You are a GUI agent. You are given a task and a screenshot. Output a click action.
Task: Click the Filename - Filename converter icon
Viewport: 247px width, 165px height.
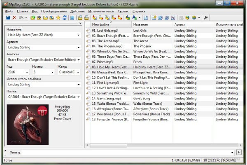[107, 17]
